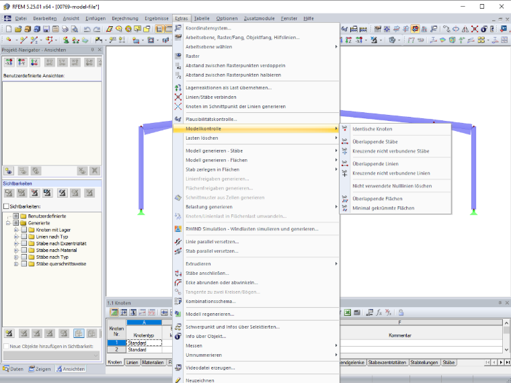Click the view in -X direction icon
The width and height of the screenshot is (511, 383).
click(x=9, y=62)
